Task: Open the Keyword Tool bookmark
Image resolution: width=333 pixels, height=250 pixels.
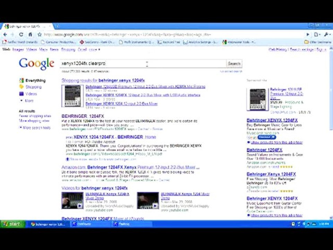Action: coord(169,42)
